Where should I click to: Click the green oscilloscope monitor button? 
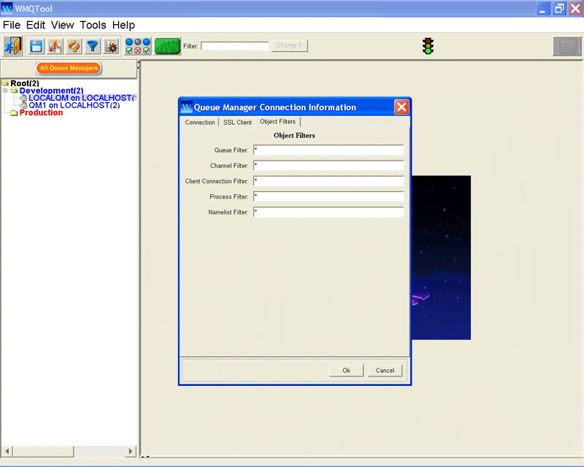(x=168, y=45)
